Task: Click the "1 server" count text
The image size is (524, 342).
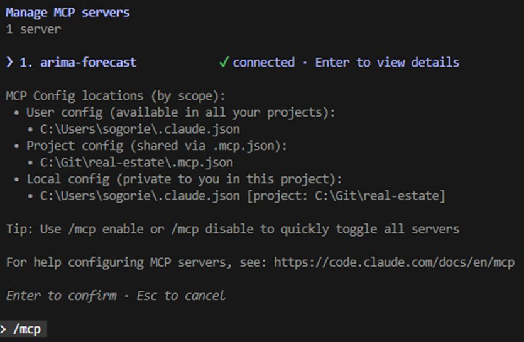Action: [x=33, y=29]
